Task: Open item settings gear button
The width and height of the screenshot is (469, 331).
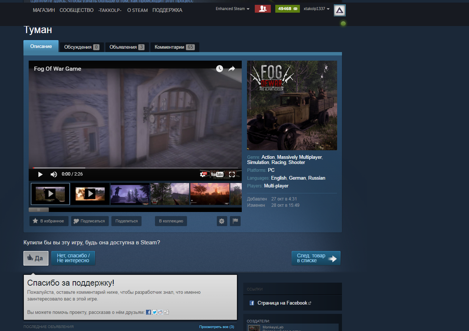Action: click(x=222, y=221)
